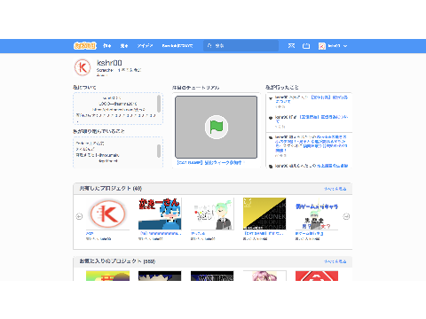The image size is (426, 319).
Task: Open the 新ゲームオリキャラ title link
Action: click(309, 233)
